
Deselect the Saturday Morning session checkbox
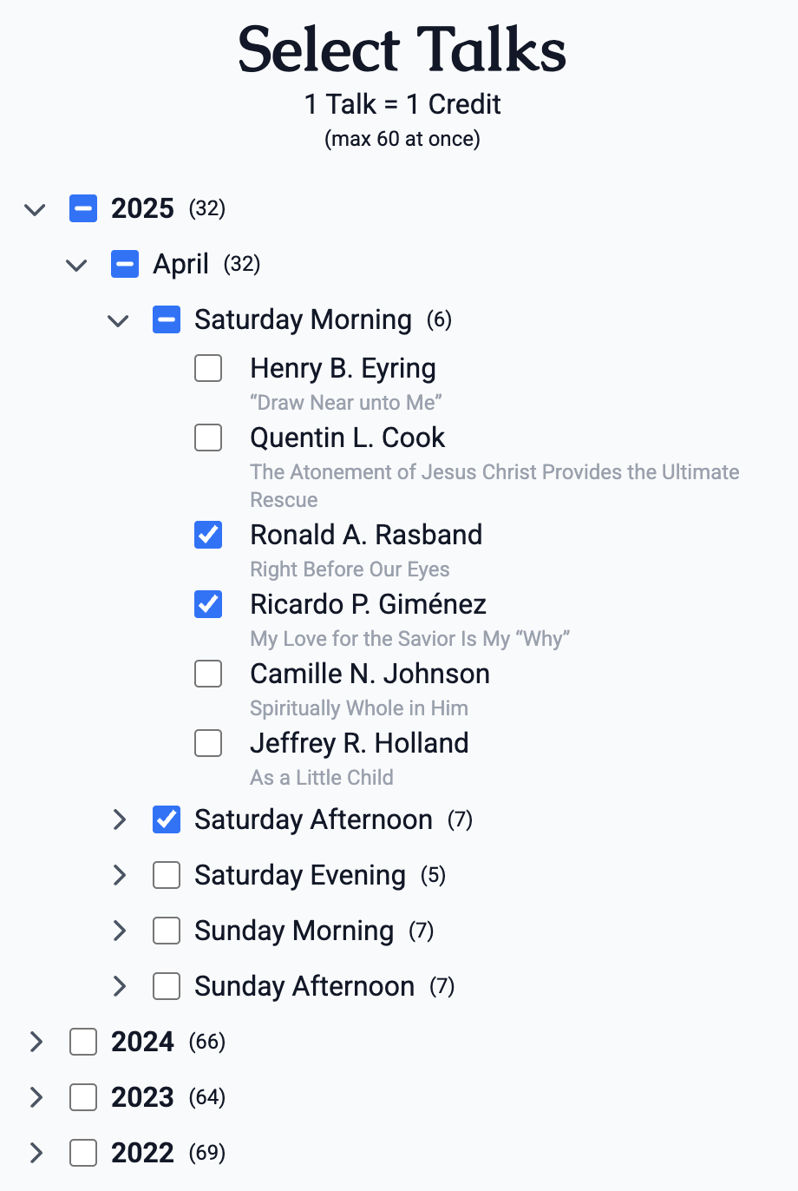click(166, 319)
